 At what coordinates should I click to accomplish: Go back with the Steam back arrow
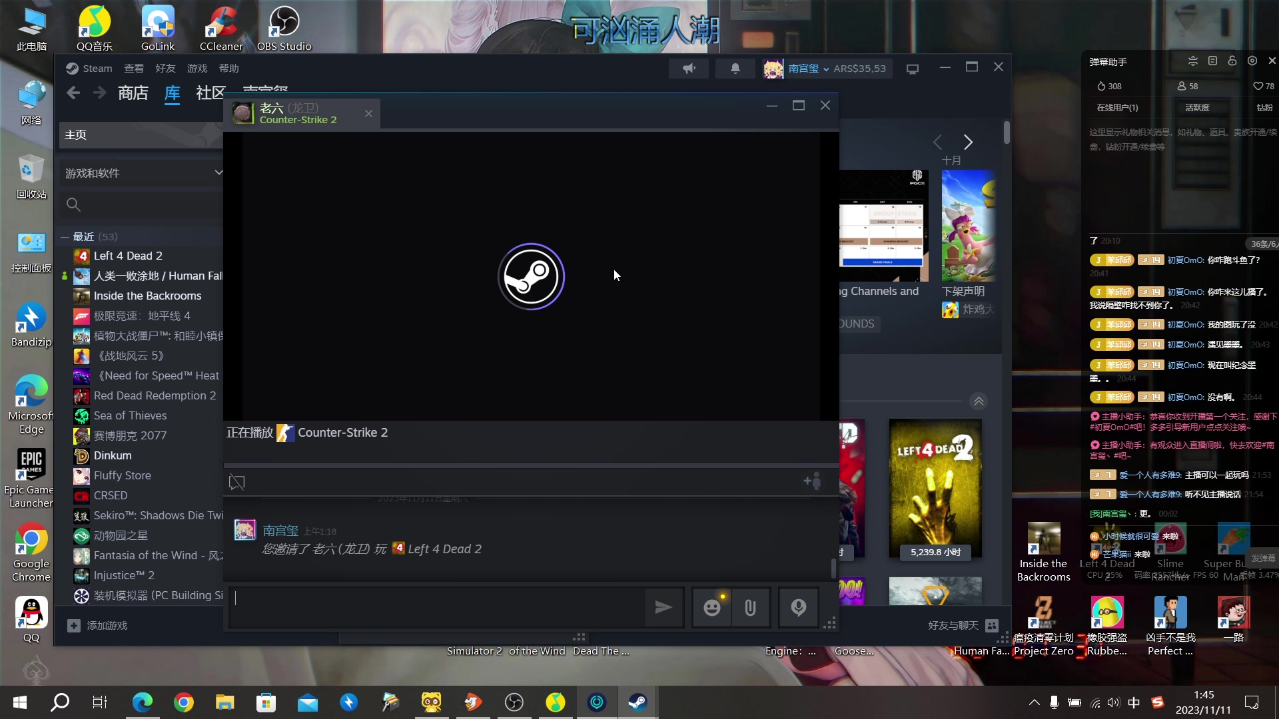point(73,93)
